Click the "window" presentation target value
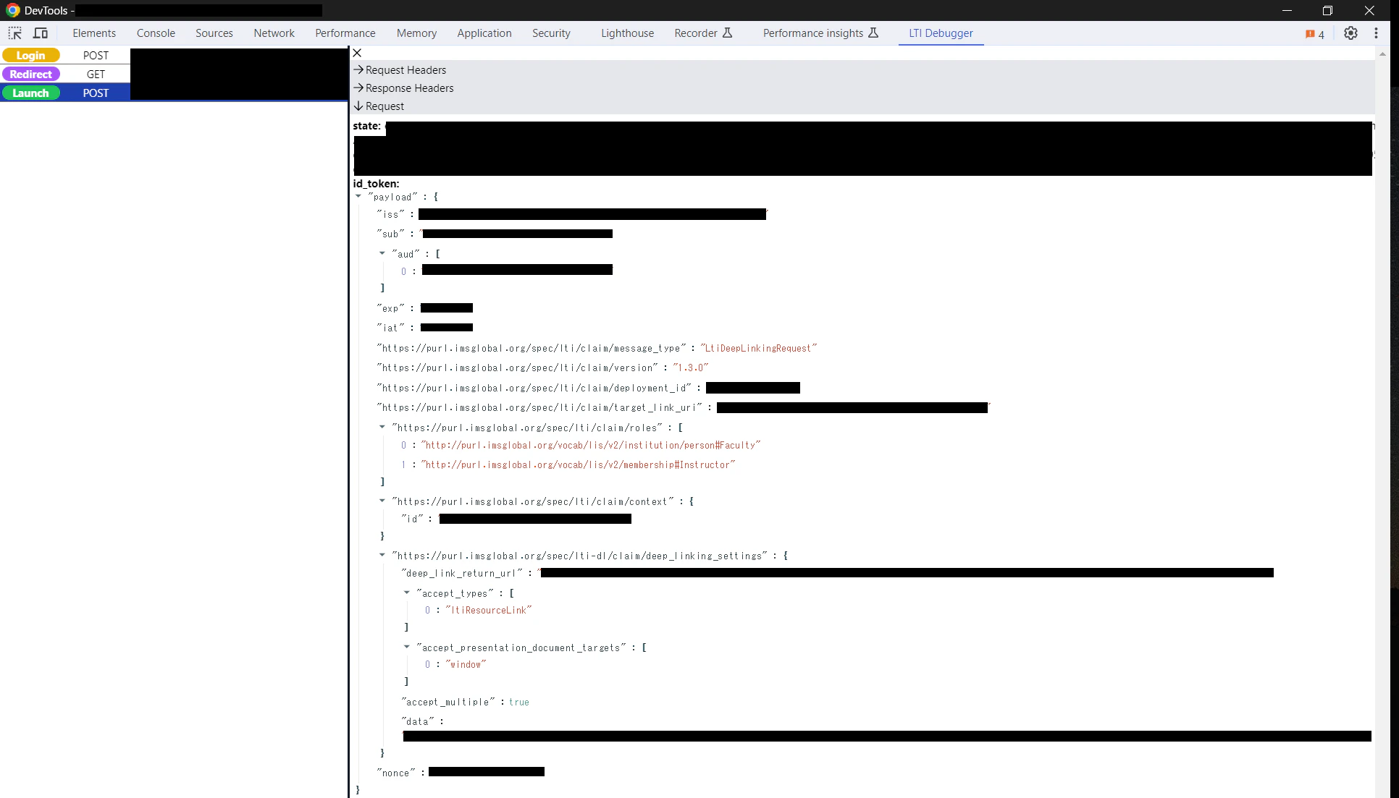The image size is (1399, 798). [x=466, y=665]
